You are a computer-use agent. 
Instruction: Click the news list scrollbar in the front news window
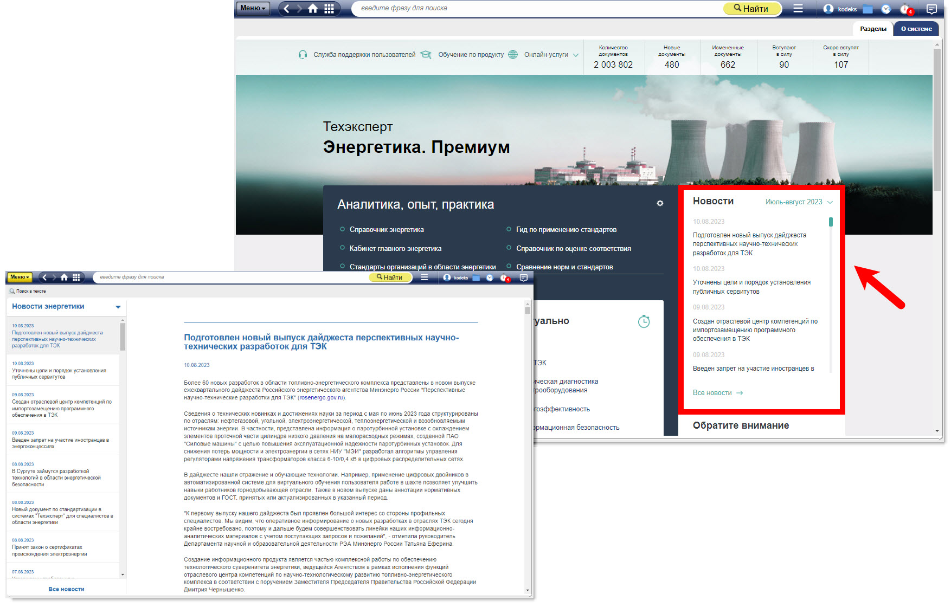pyautogui.click(x=123, y=336)
